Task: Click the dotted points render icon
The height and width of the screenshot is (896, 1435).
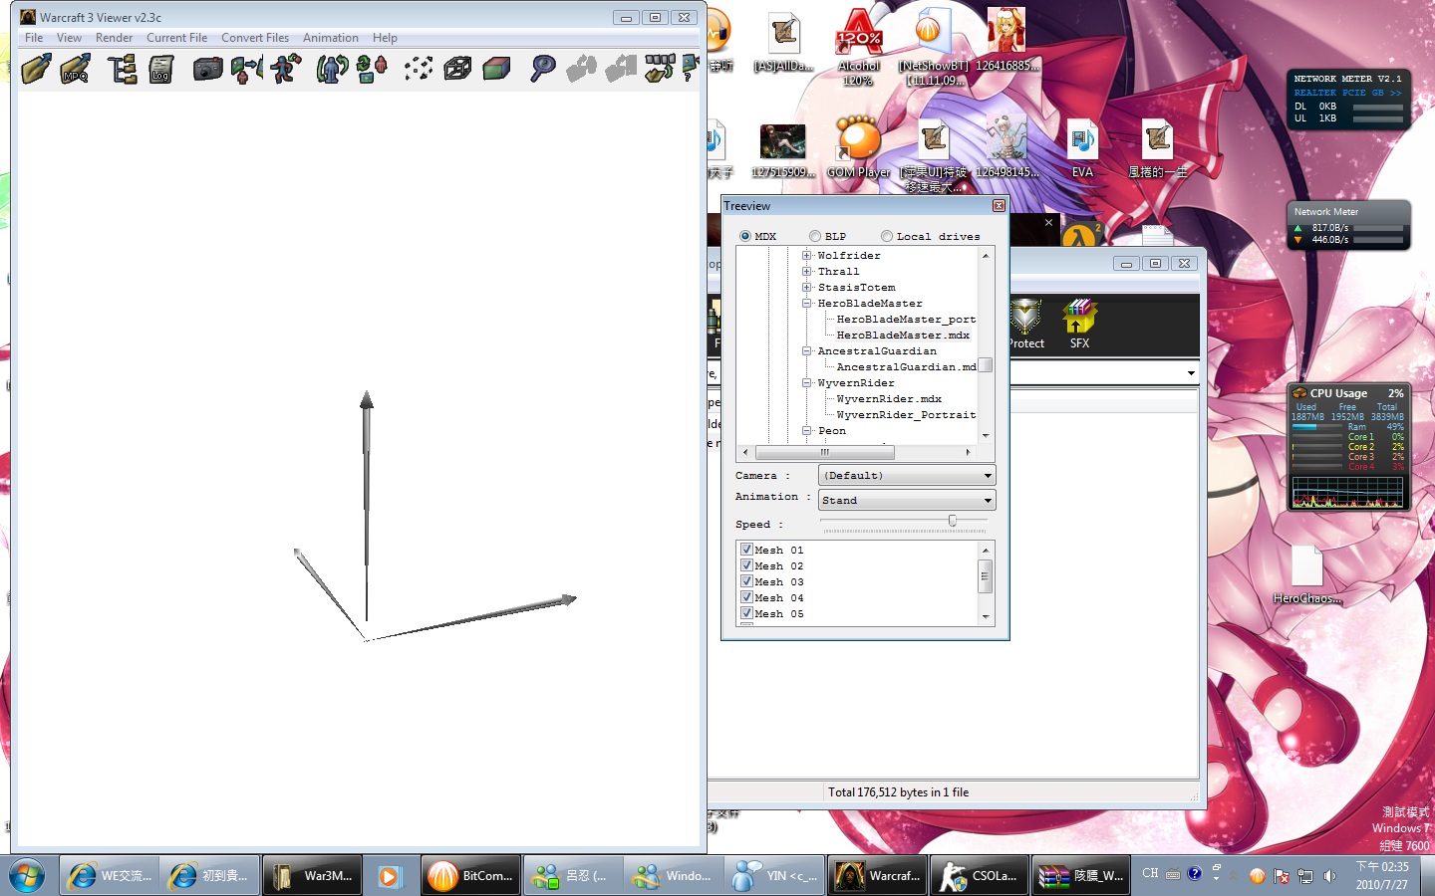Action: click(419, 69)
